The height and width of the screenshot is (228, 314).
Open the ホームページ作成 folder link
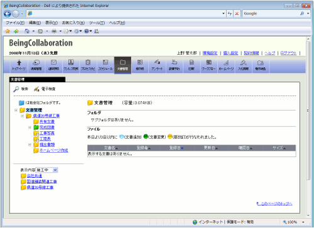53,150
